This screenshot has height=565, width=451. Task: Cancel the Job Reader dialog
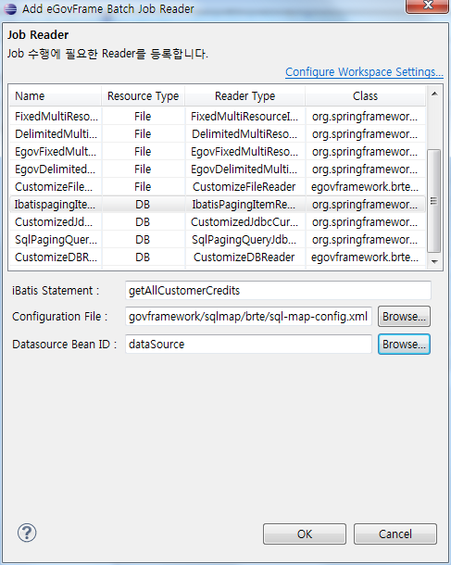[x=395, y=534]
